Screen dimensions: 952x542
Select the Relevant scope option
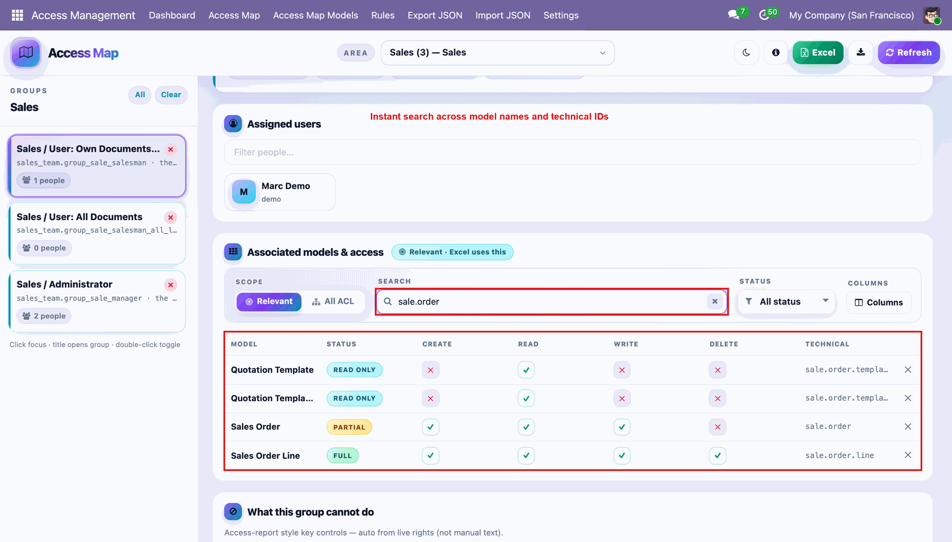(x=269, y=301)
